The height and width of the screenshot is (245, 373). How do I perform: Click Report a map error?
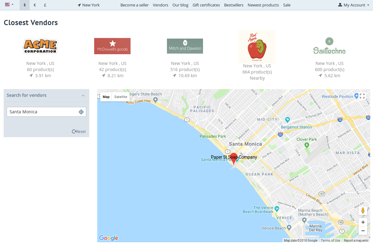(x=356, y=240)
